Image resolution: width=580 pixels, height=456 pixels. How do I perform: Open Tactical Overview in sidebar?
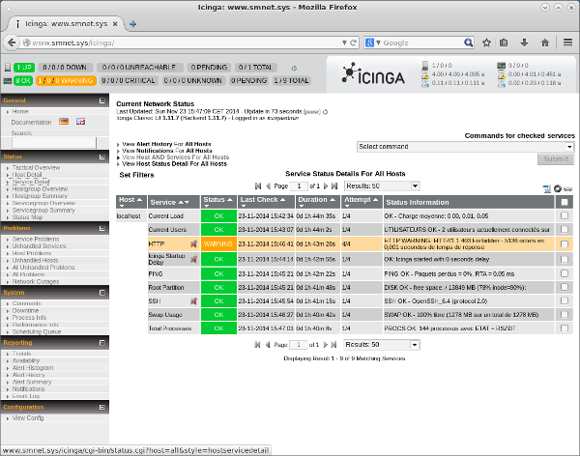[x=36, y=167]
